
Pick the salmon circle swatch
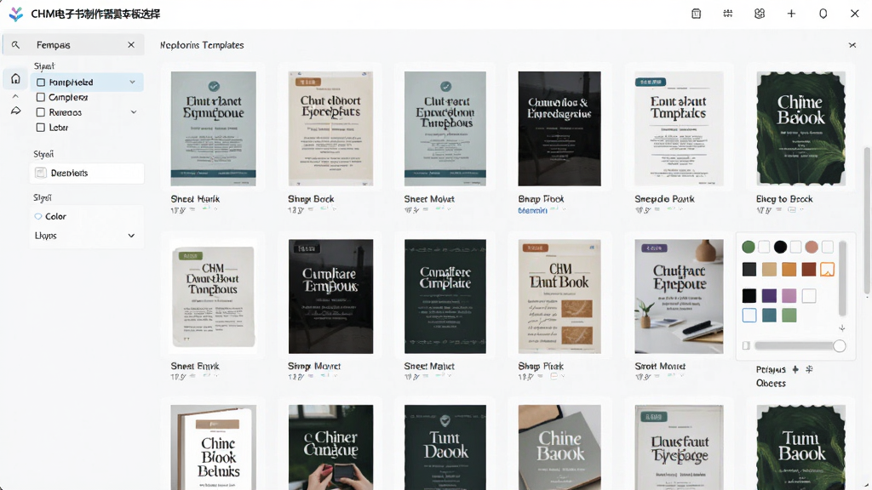pos(812,247)
